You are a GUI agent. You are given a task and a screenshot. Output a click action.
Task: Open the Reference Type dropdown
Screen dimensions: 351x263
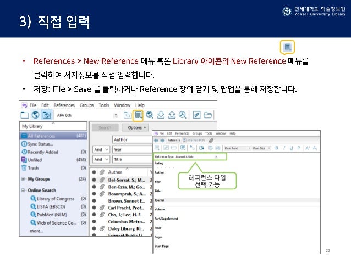tap(216, 156)
